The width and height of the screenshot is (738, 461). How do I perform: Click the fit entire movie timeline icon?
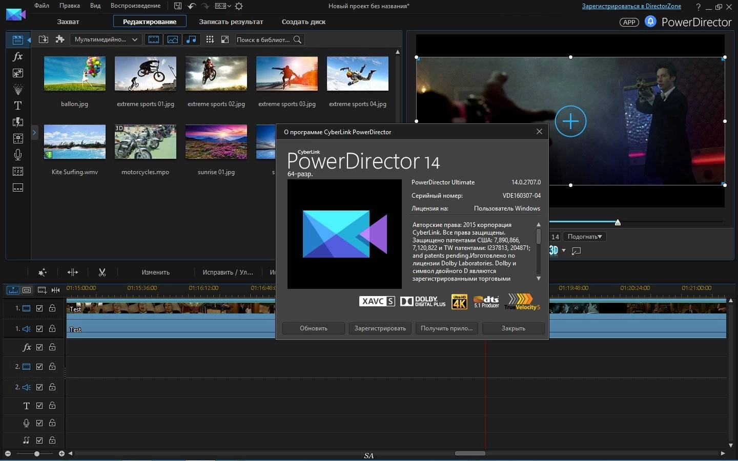[x=55, y=290]
